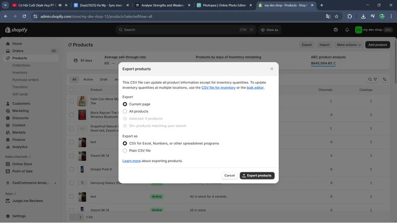Select CSV for Excel, Numbers radio option
The height and width of the screenshot is (223, 397).
[125, 143]
